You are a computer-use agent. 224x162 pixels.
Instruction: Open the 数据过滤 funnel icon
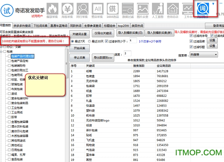[128, 9]
